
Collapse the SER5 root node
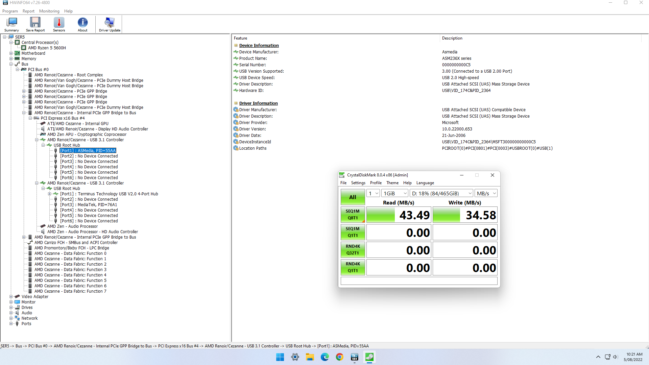coord(5,37)
